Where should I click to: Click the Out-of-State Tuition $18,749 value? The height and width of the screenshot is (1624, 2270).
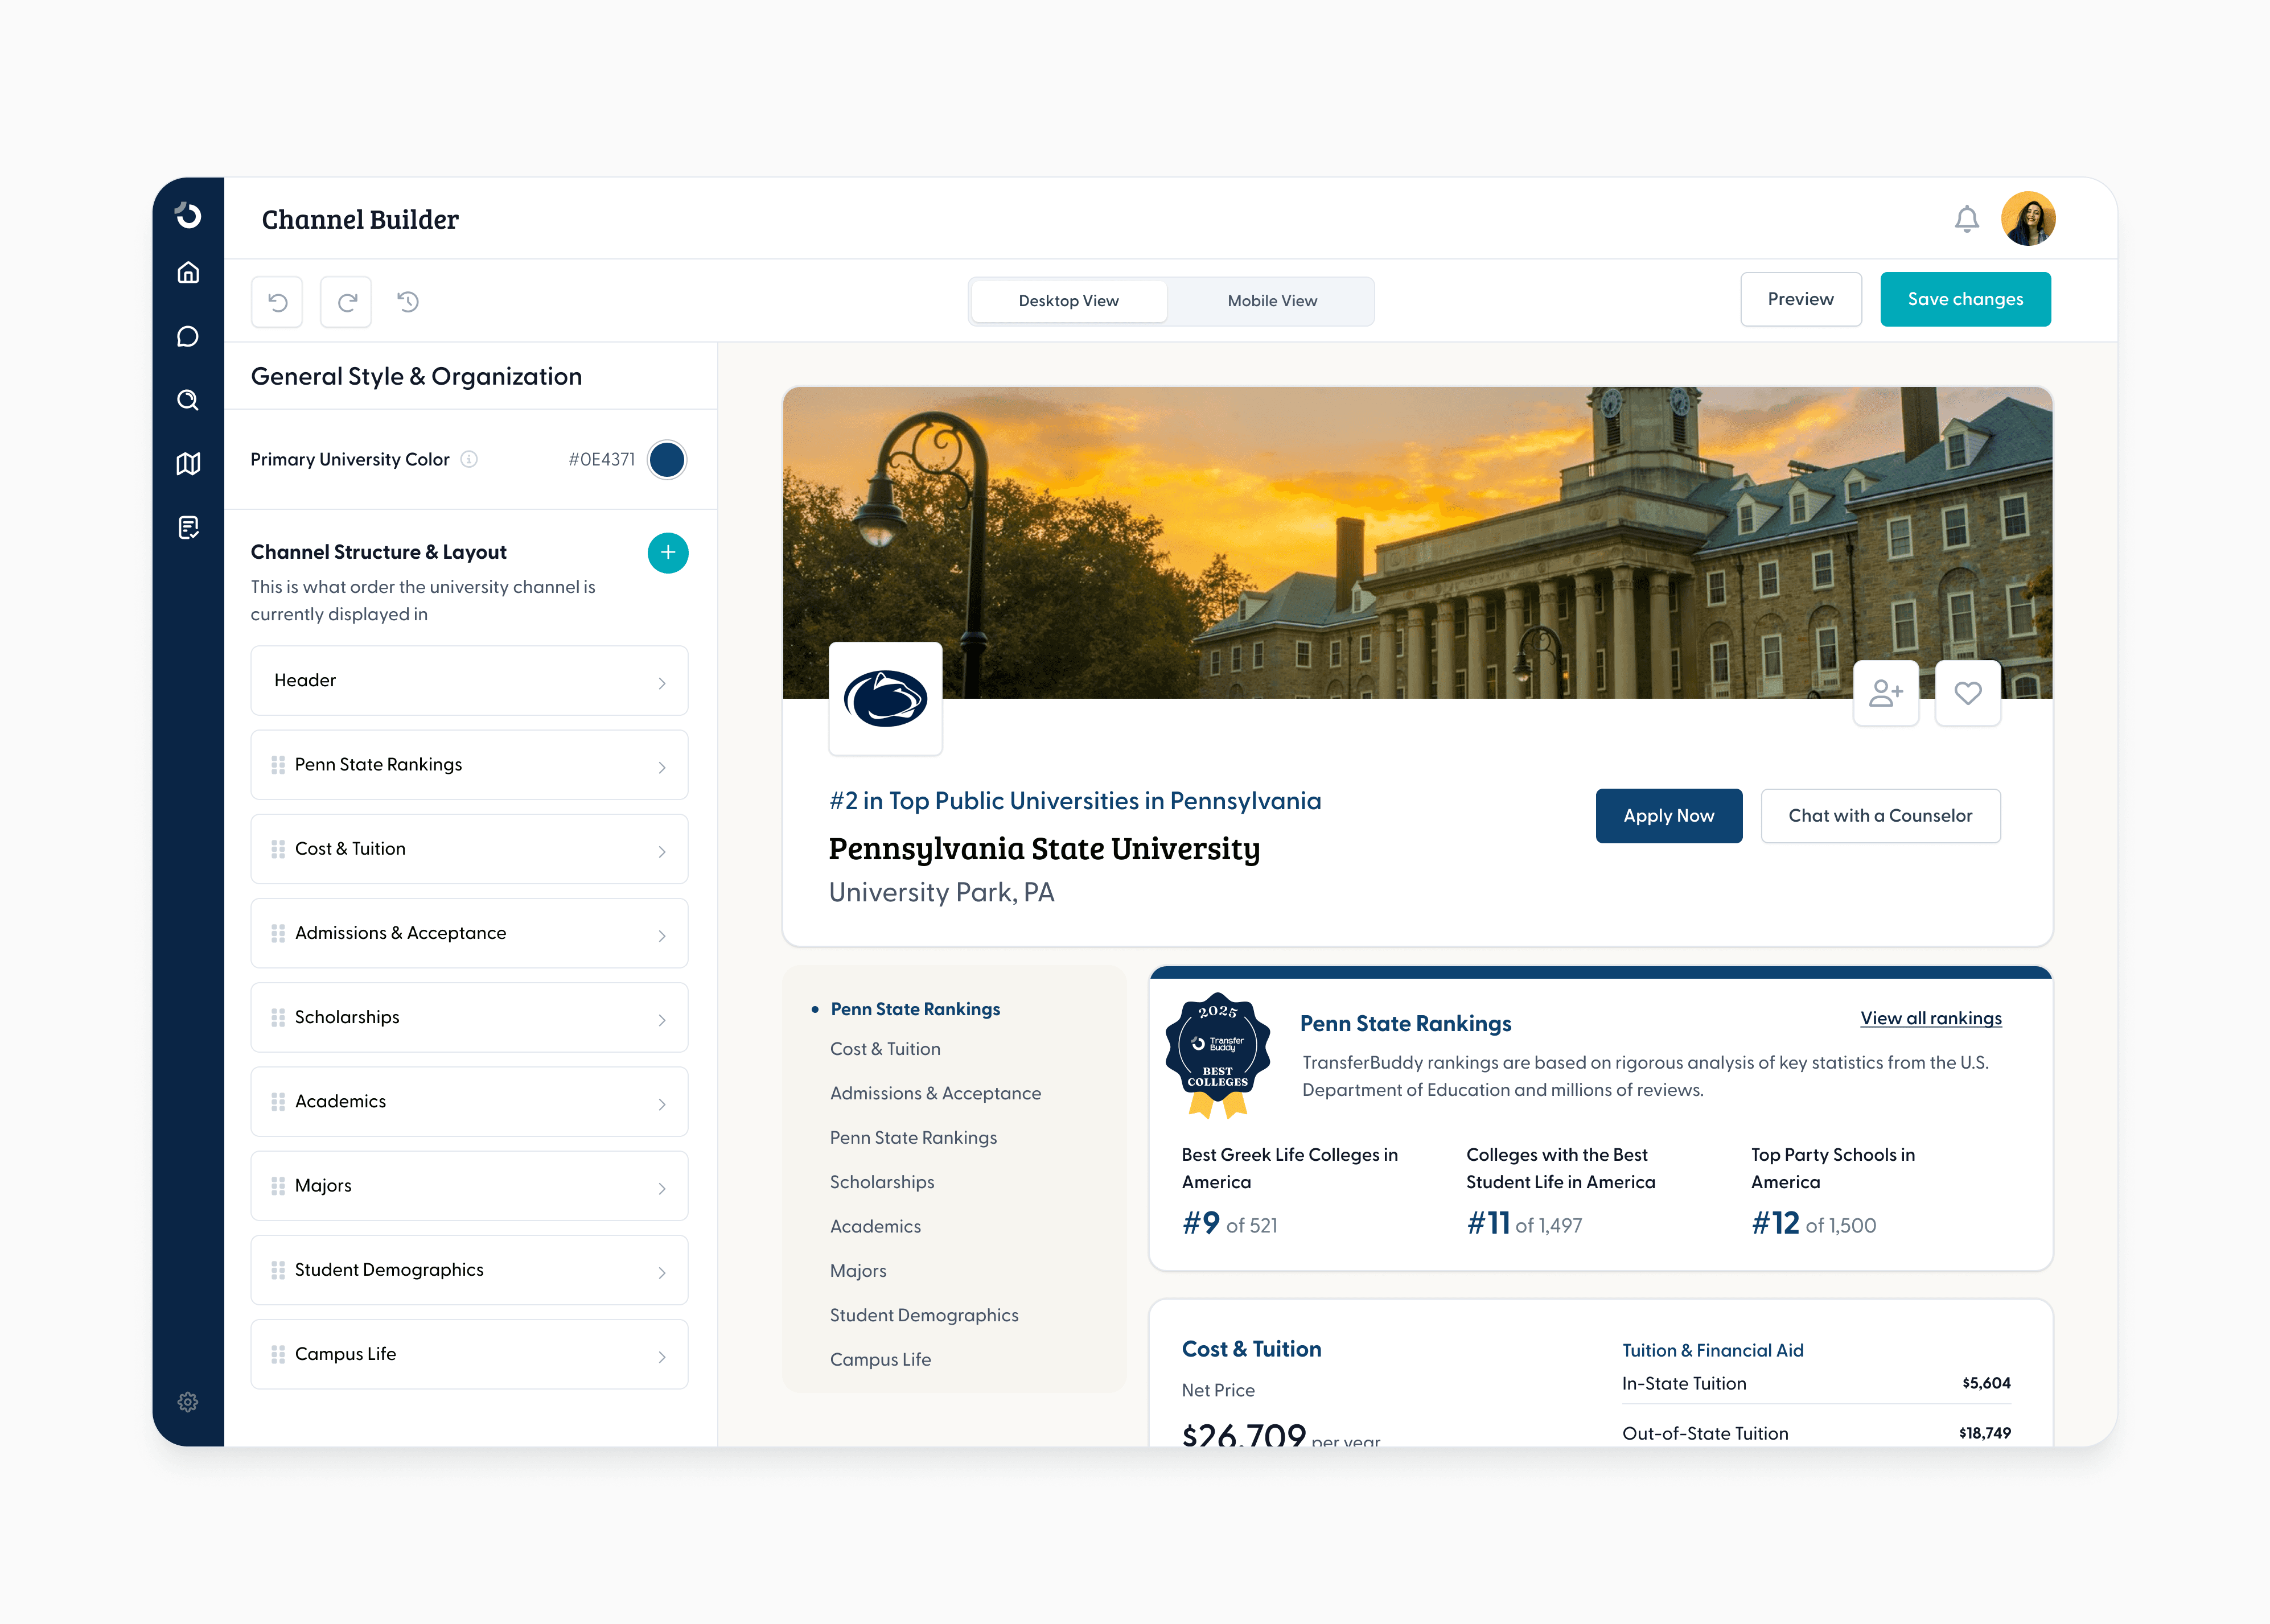click(x=1985, y=1434)
